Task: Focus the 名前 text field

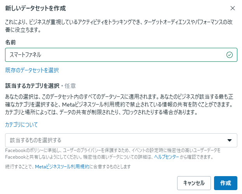Action: 117,55
